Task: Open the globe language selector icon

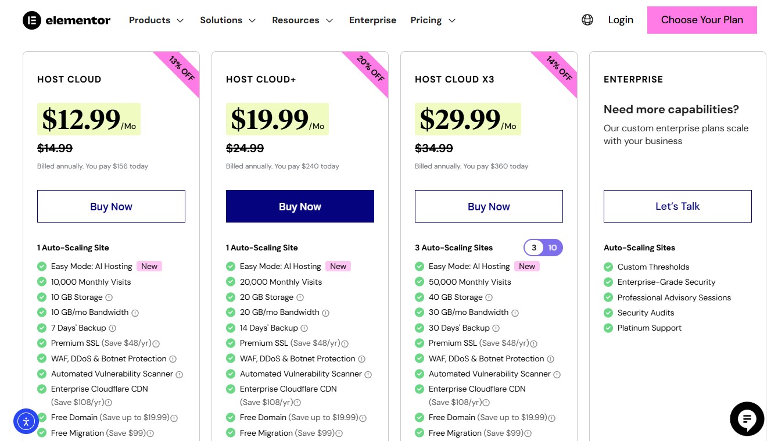Action: point(587,19)
